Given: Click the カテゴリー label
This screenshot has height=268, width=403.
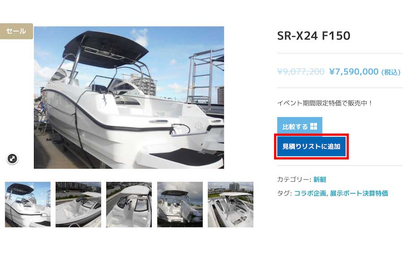Looking at the screenshot, I should (x=294, y=179).
